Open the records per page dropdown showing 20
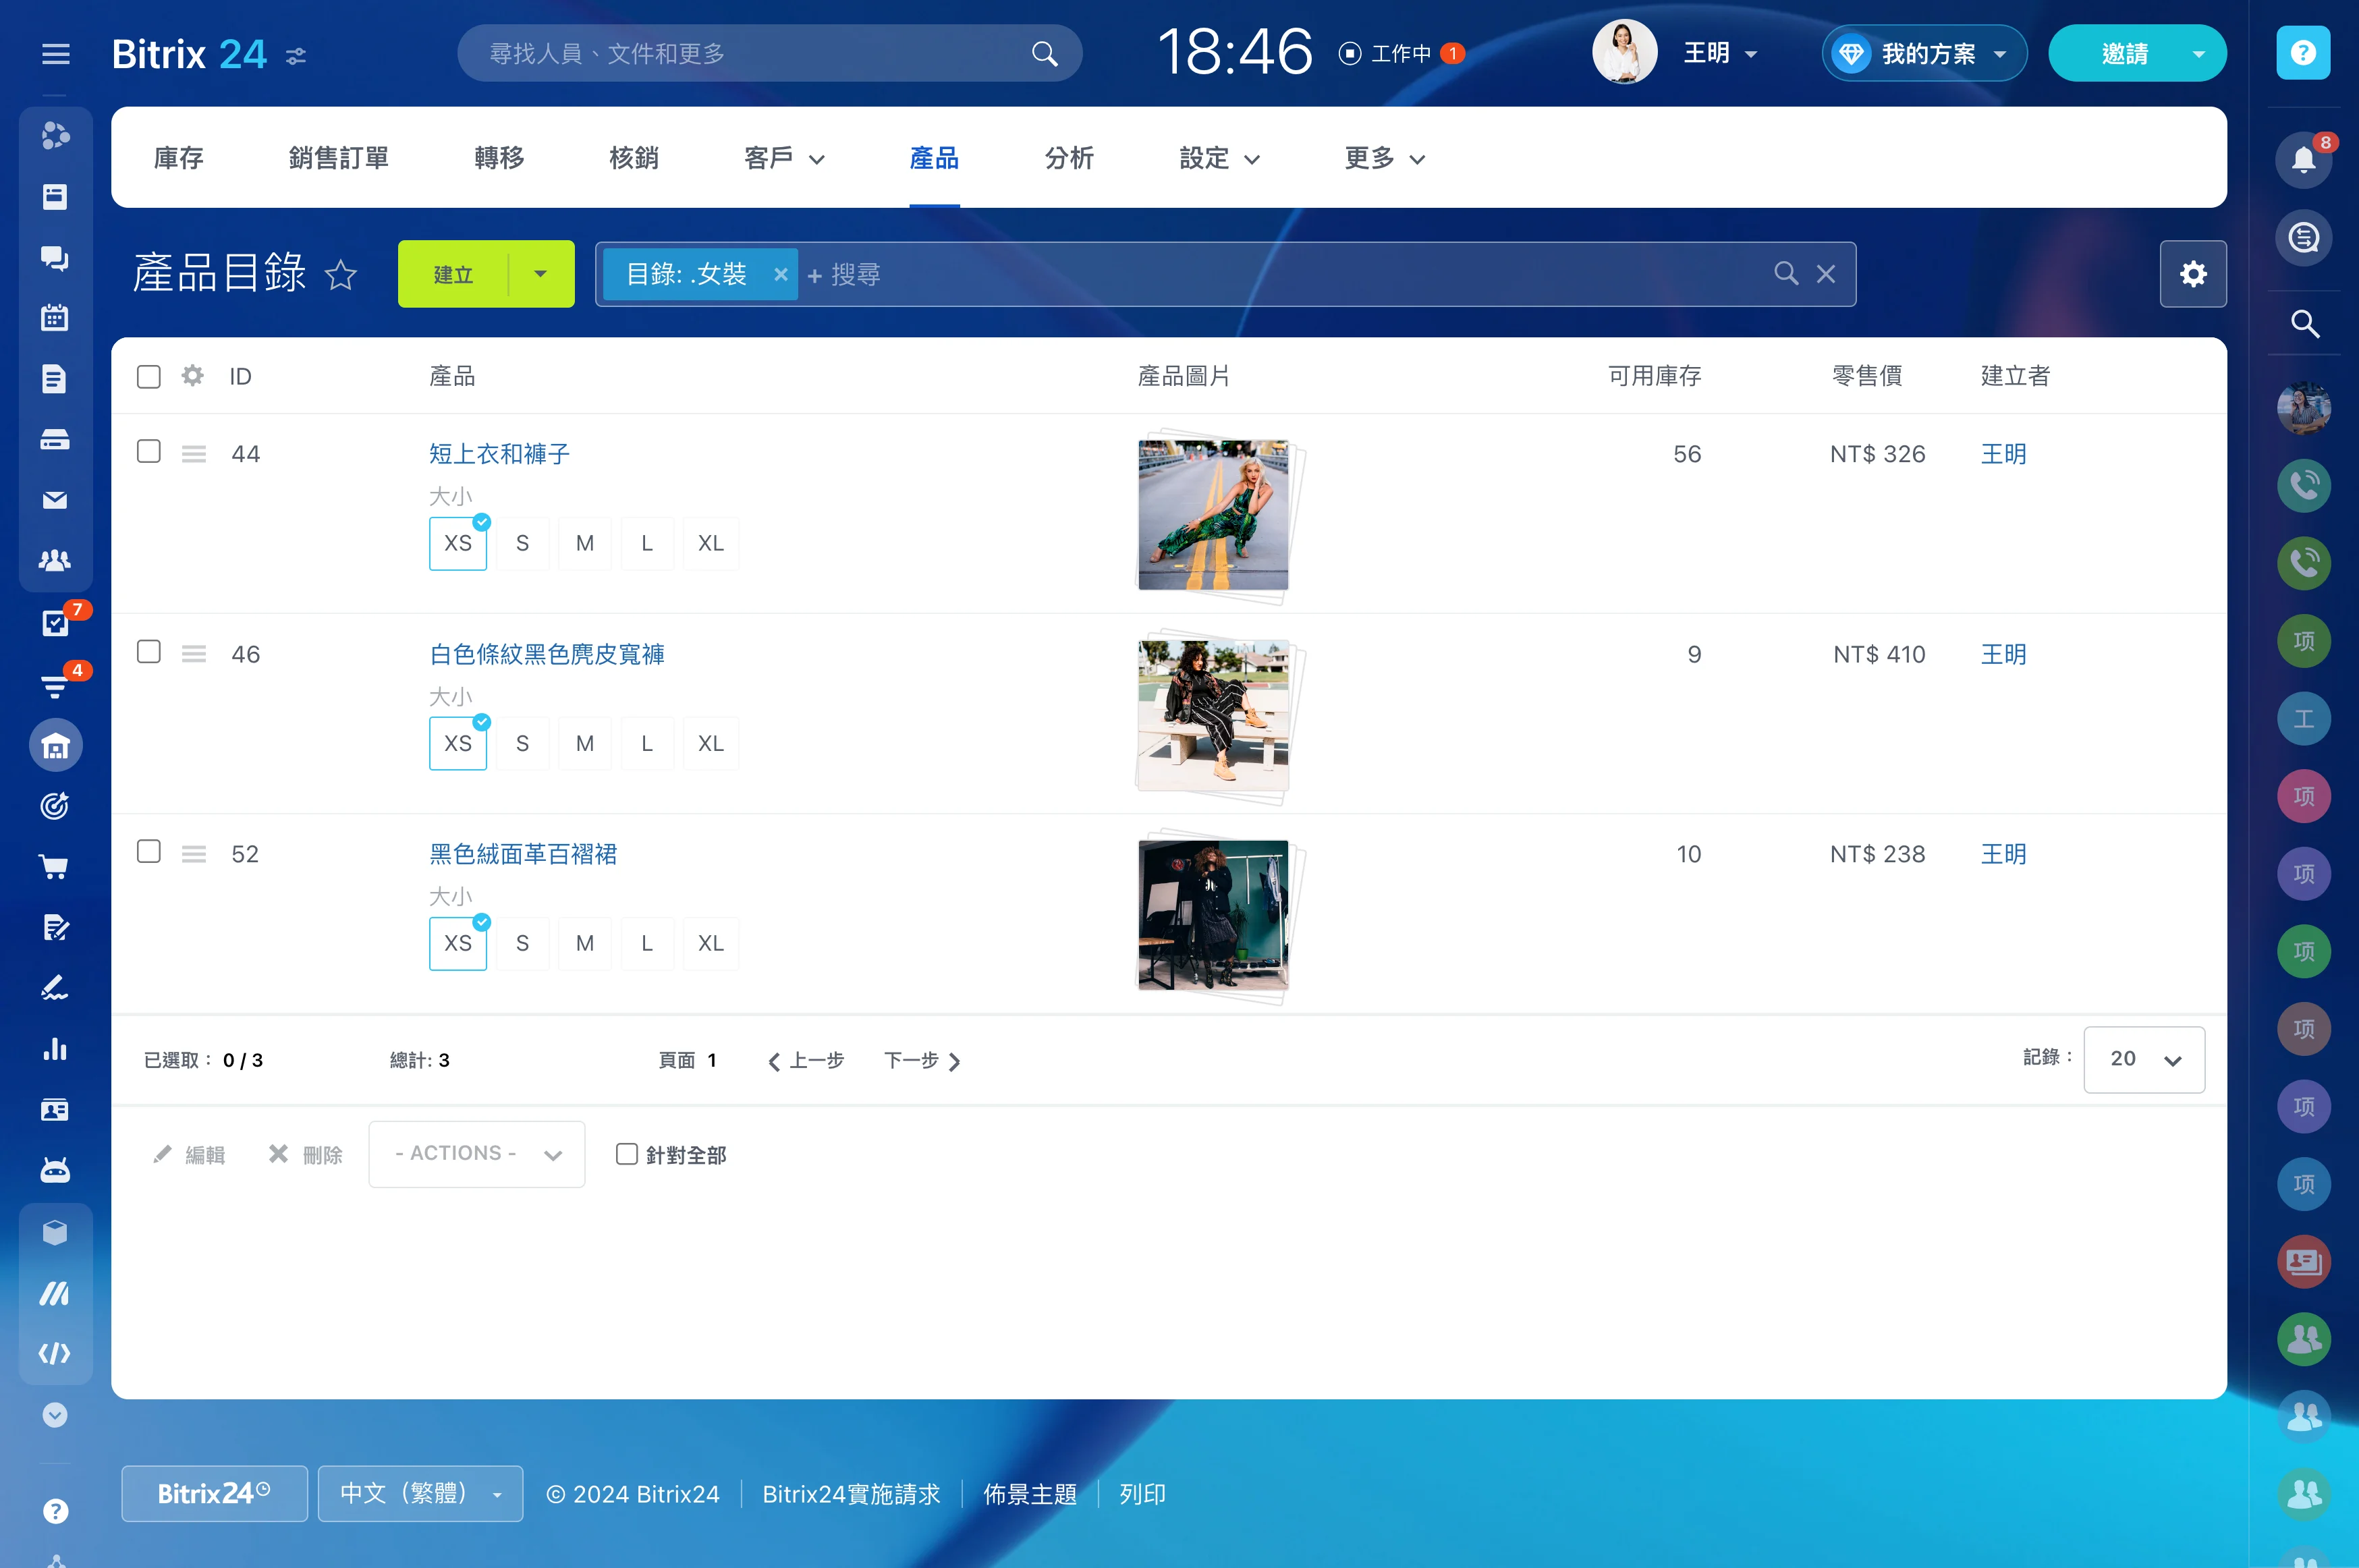The width and height of the screenshot is (2359, 1568). [2144, 1059]
